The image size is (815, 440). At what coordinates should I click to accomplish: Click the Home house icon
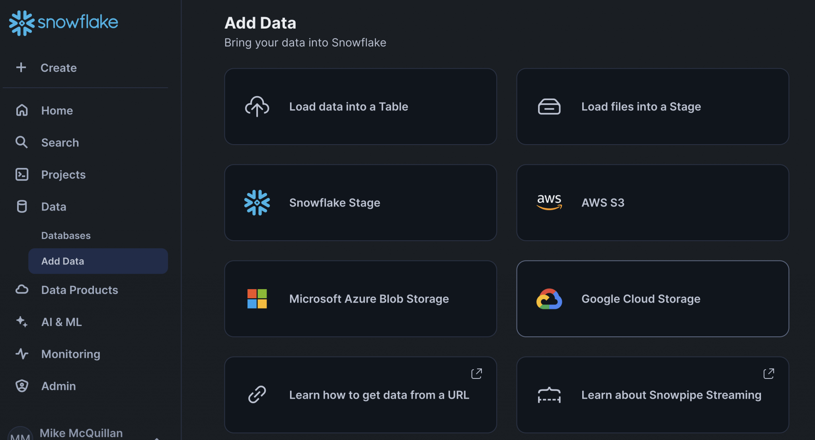[22, 110]
